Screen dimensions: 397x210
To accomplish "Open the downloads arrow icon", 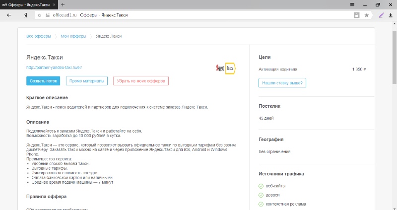I will coord(391,15).
